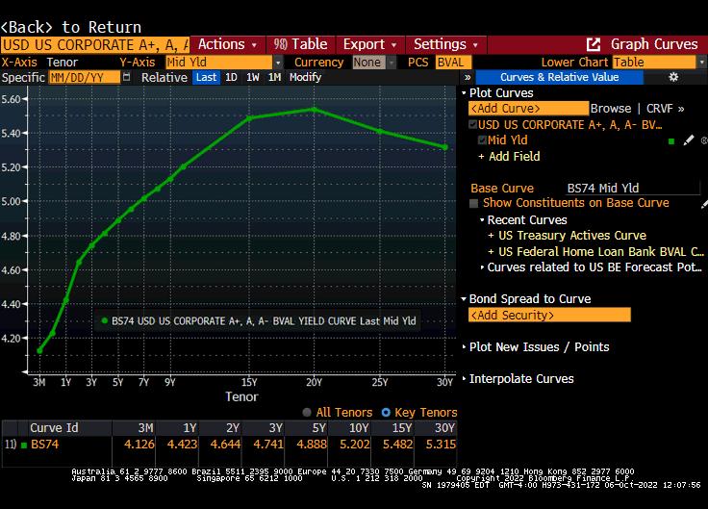Click the Add Security input field
The height and width of the screenshot is (509, 708).
click(549, 315)
